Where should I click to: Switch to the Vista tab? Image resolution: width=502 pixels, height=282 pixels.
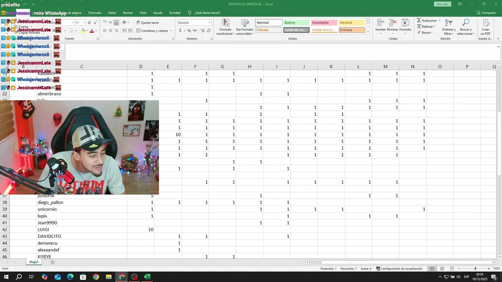click(x=143, y=13)
